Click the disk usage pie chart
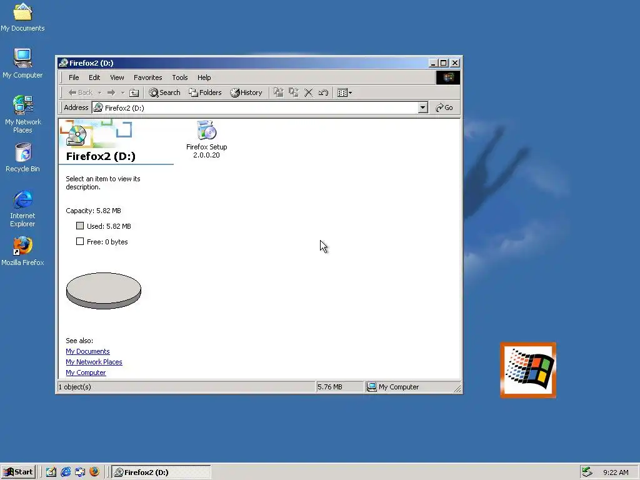This screenshot has width=640, height=480. pyautogui.click(x=104, y=291)
